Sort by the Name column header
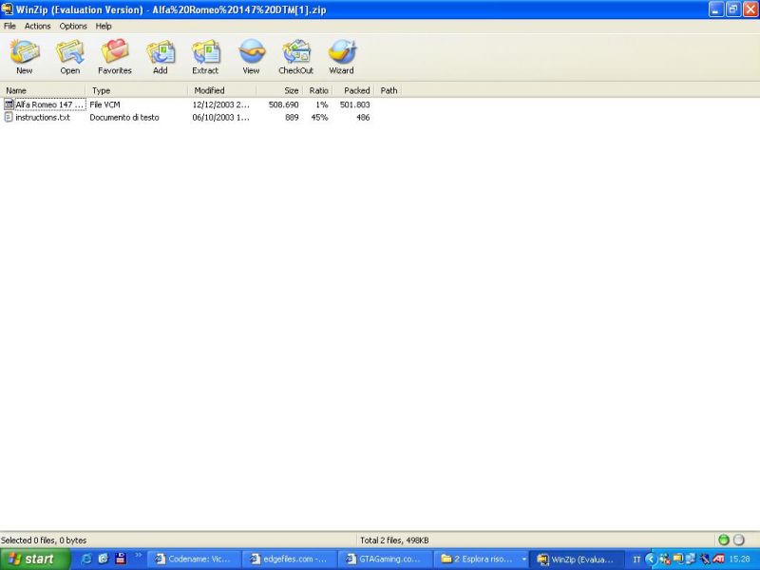Image resolution: width=760 pixels, height=570 pixels. [x=43, y=90]
